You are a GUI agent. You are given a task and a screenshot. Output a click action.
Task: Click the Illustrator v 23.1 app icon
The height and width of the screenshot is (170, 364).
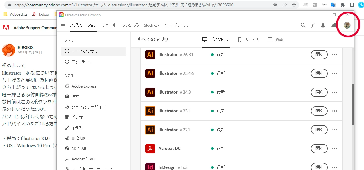150,111
